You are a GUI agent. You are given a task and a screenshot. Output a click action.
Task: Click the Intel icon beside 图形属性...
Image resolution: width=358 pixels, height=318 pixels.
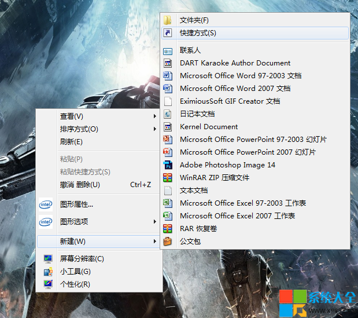tap(46, 204)
